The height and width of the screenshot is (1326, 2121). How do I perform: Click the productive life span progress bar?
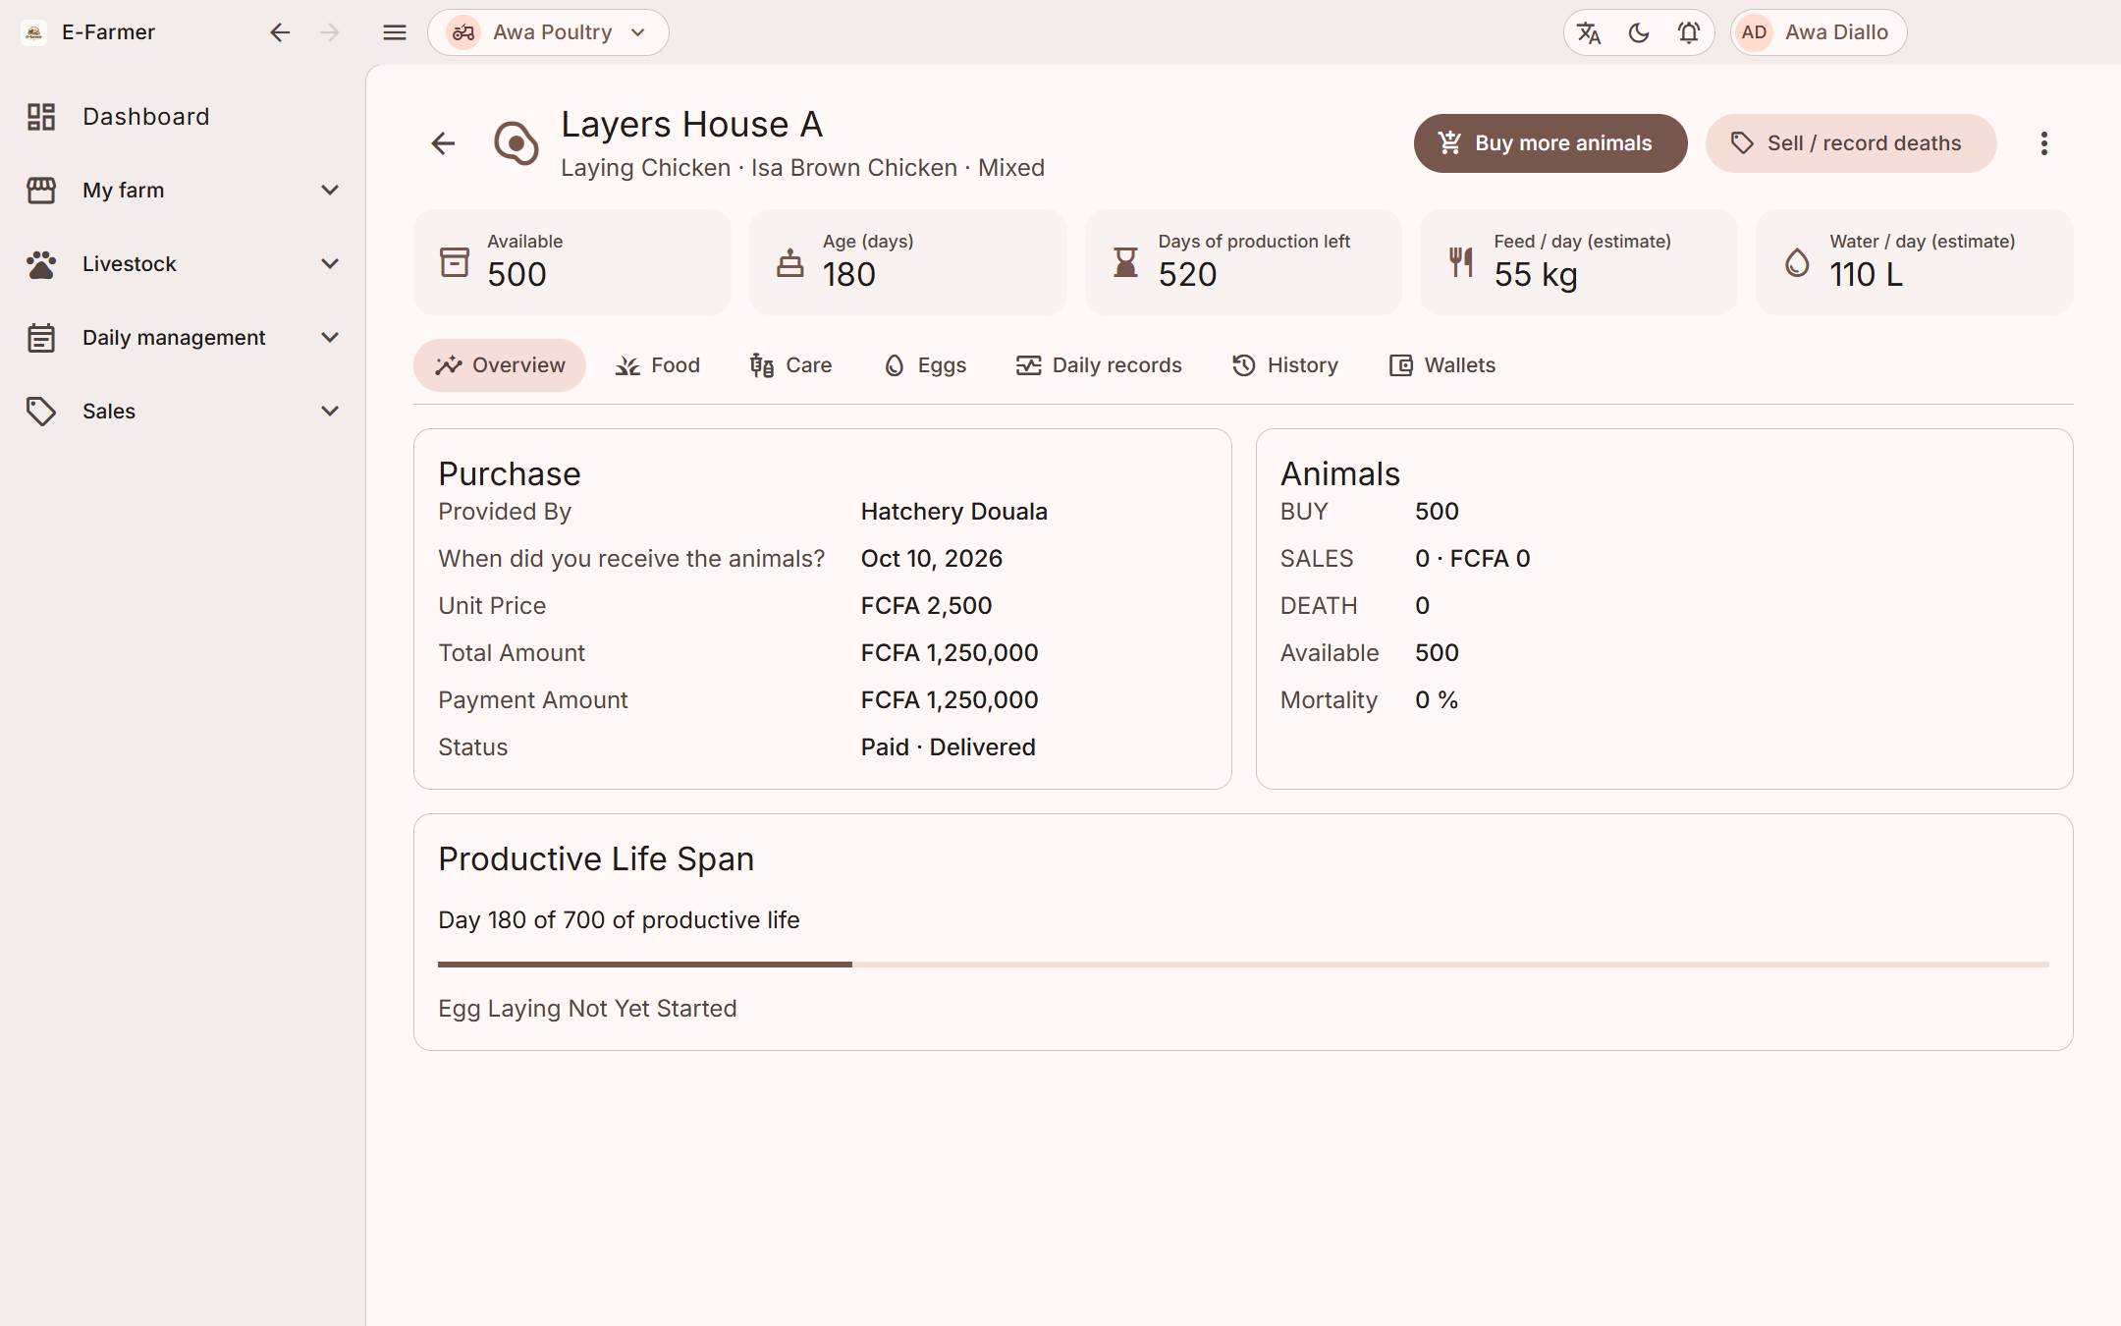pyautogui.click(x=1243, y=965)
